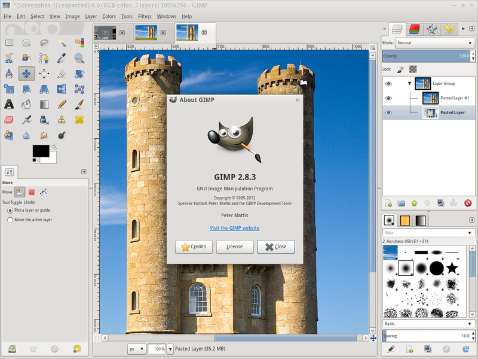Open layers dock tab menu arrow
This screenshot has height=359, width=478.
[471, 28]
